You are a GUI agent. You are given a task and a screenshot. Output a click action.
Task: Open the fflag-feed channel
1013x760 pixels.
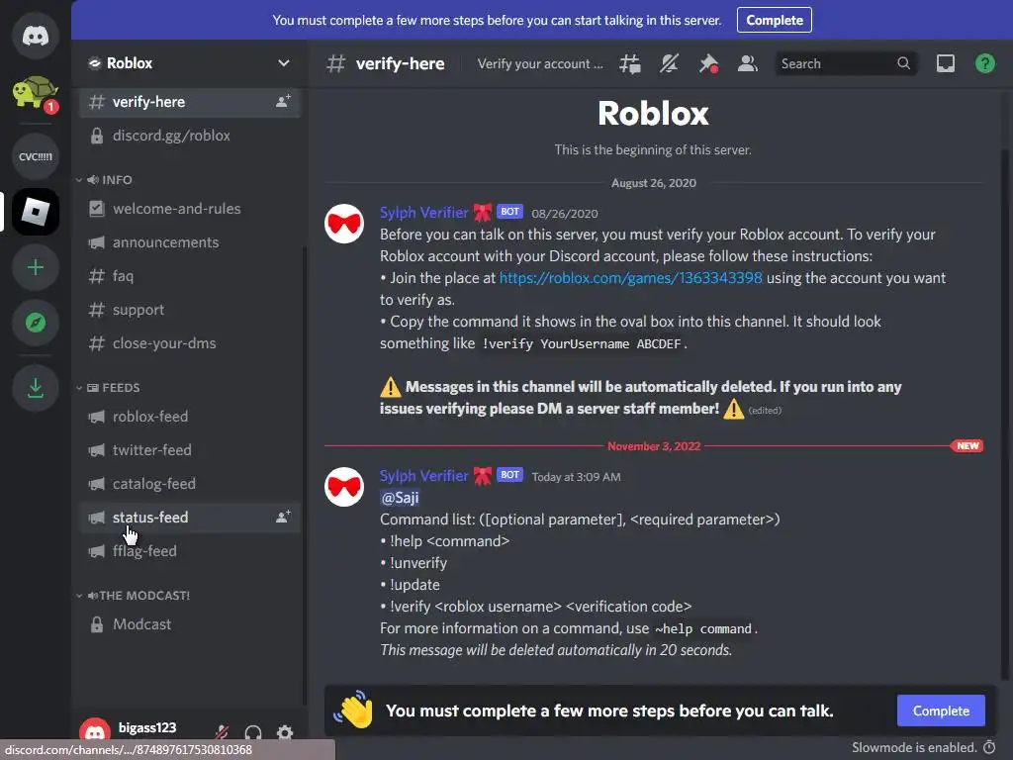coord(190,550)
